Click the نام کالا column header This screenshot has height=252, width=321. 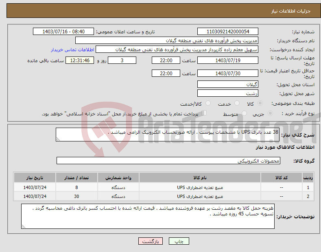[200, 178]
